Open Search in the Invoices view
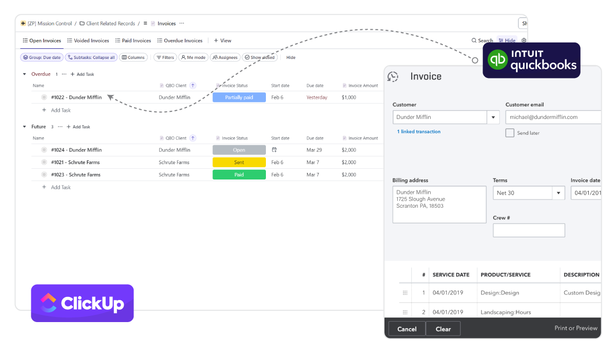This screenshot has width=616, height=359. click(x=482, y=40)
